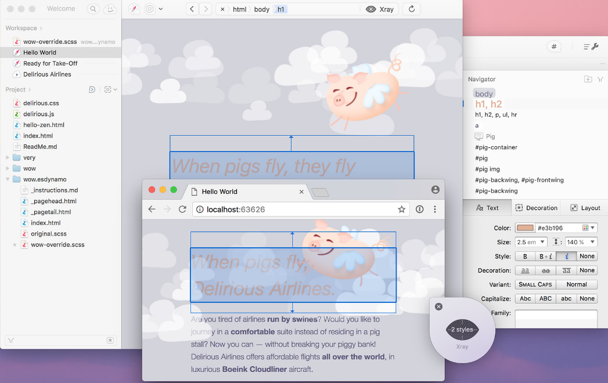608x383 pixels.
Task: Click the Color swatch #e3b196
Action: pos(525,228)
